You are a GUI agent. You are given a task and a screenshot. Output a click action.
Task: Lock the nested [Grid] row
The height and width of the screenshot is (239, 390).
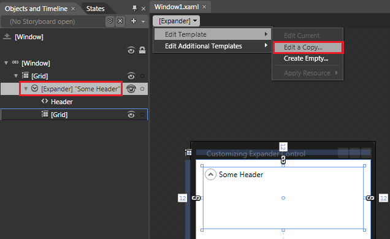pyautogui.click(x=142, y=115)
